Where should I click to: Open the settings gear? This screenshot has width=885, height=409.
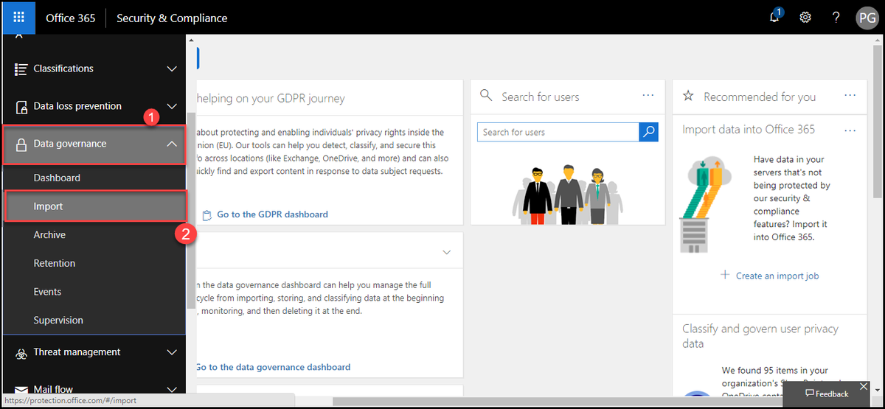click(x=805, y=18)
